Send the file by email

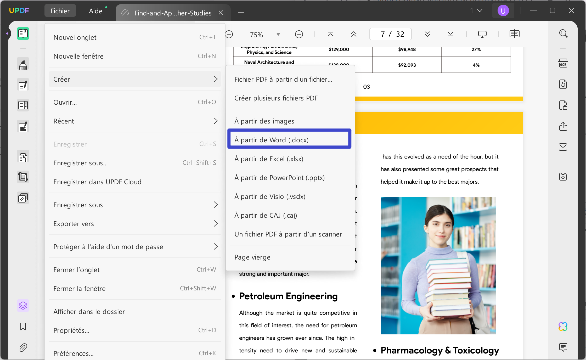click(x=563, y=147)
